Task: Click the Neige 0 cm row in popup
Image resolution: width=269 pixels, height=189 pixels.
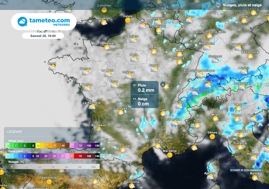Action: (x=144, y=101)
